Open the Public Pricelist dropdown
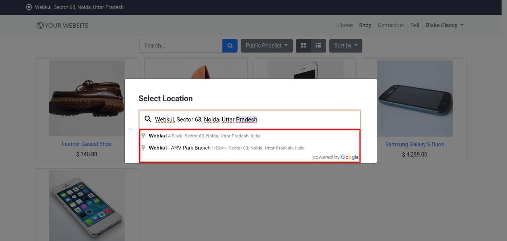Image resolution: width=507 pixels, height=241 pixels. click(x=266, y=46)
